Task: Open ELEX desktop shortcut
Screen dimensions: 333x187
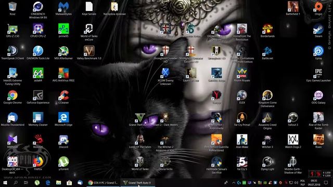Action: (242, 97)
